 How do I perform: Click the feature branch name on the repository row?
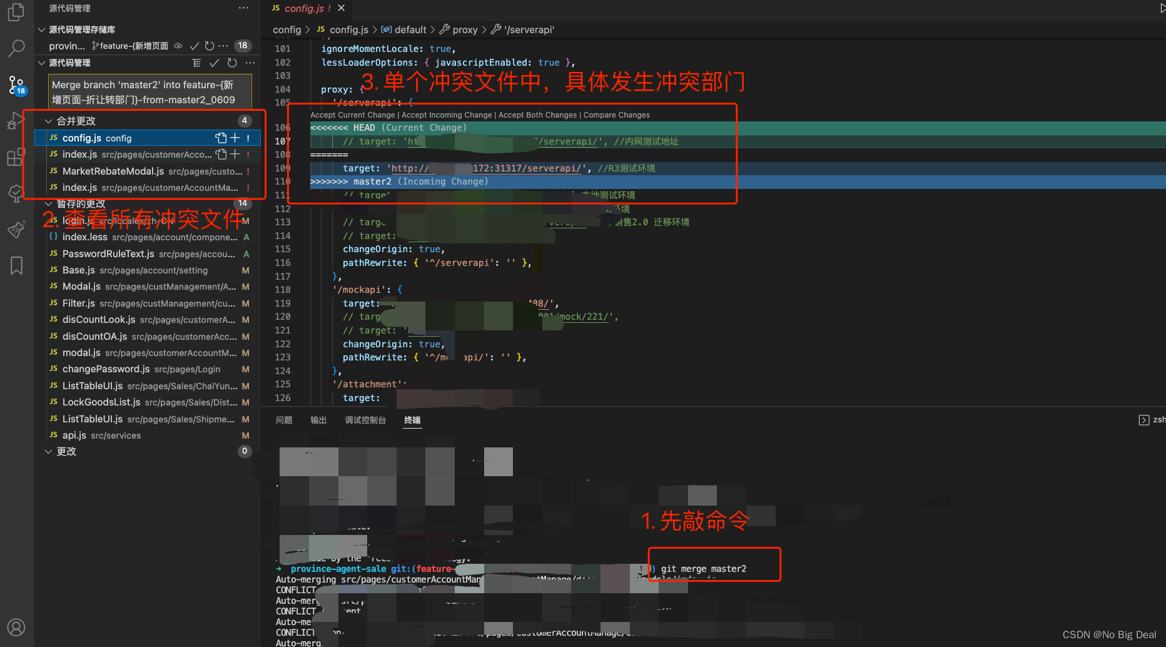point(130,46)
